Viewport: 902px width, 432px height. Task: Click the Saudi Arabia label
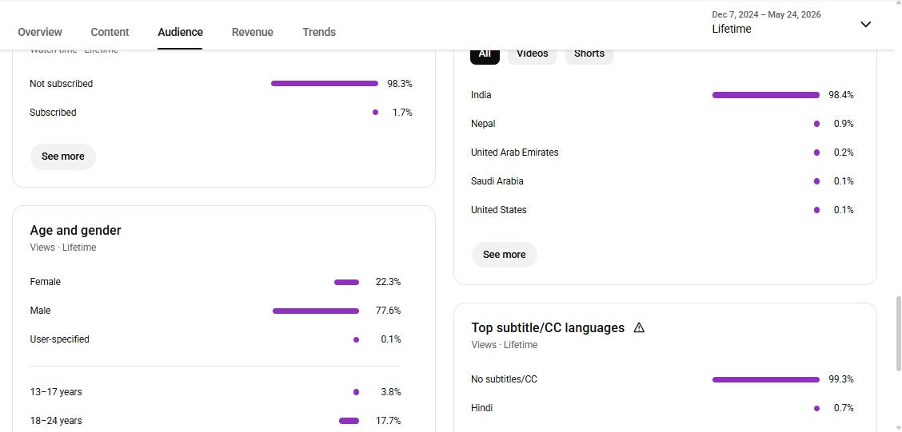497,181
